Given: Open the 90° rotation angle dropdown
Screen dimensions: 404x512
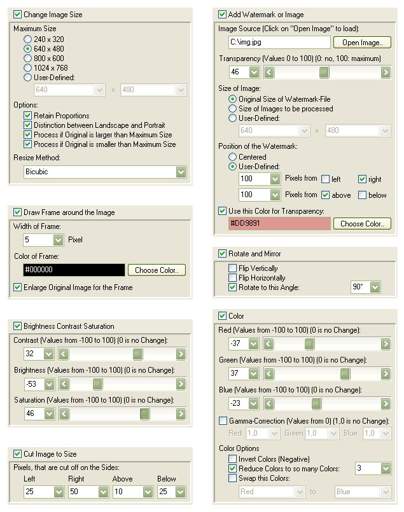Looking at the screenshot, I should (375, 287).
